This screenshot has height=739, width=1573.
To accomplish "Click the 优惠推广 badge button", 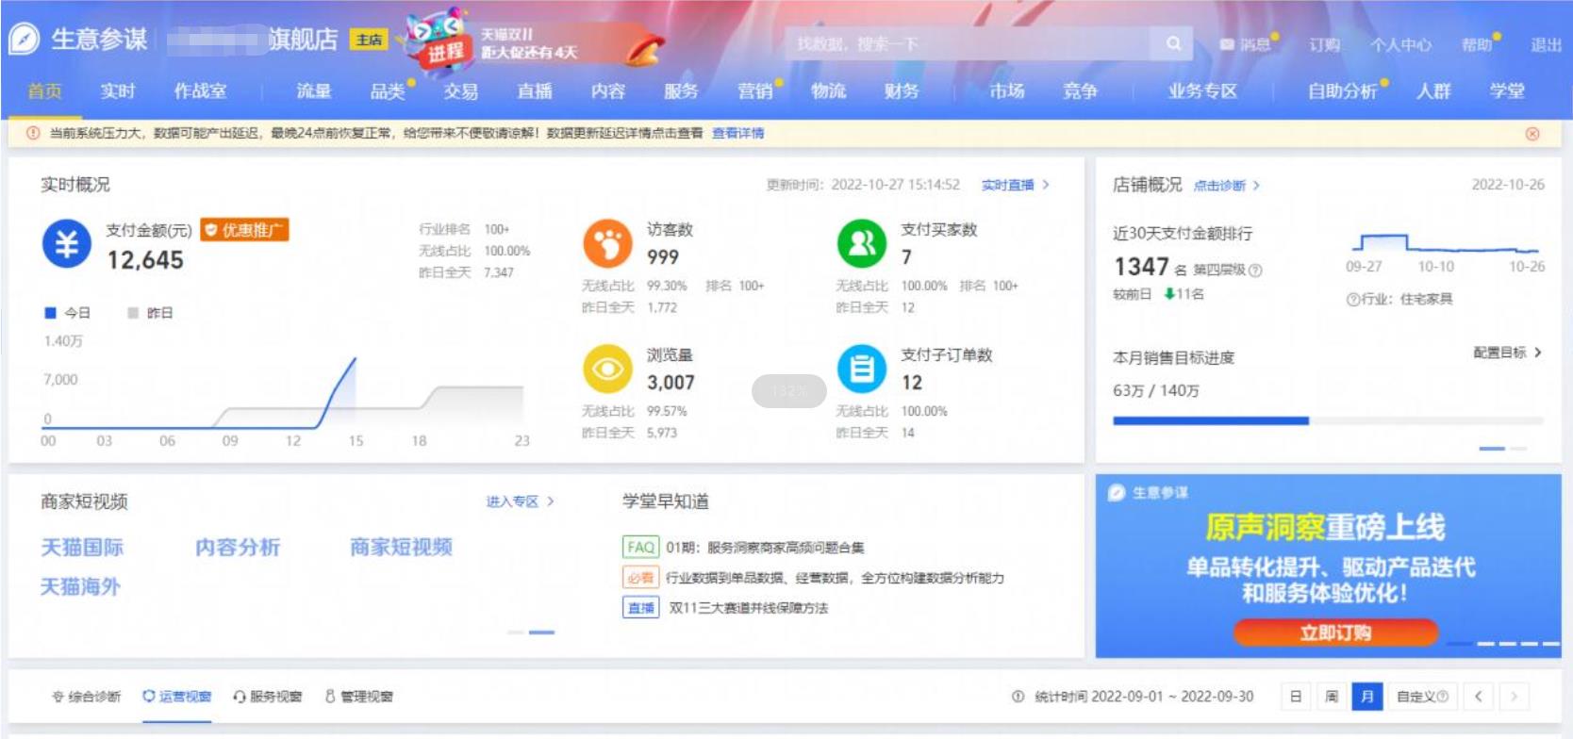I will pyautogui.click(x=244, y=230).
